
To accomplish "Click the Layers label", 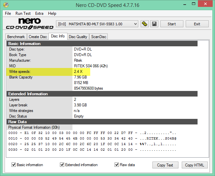I will (x=14, y=99).
